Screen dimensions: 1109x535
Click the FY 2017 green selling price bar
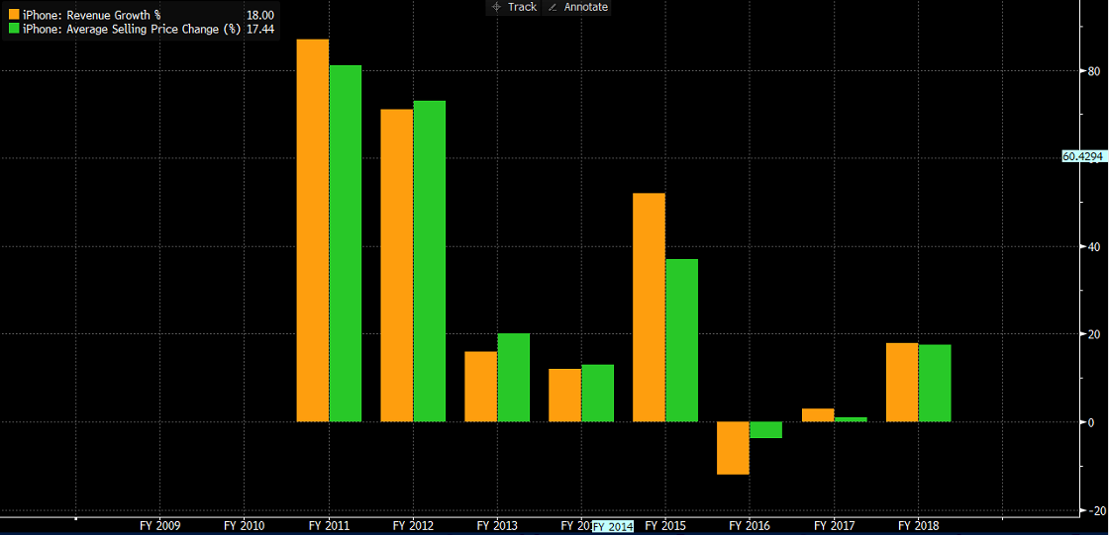pyautogui.click(x=851, y=420)
